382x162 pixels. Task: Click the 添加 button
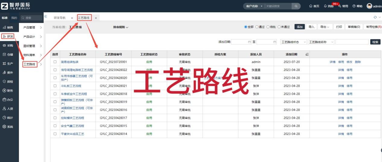click(300, 27)
